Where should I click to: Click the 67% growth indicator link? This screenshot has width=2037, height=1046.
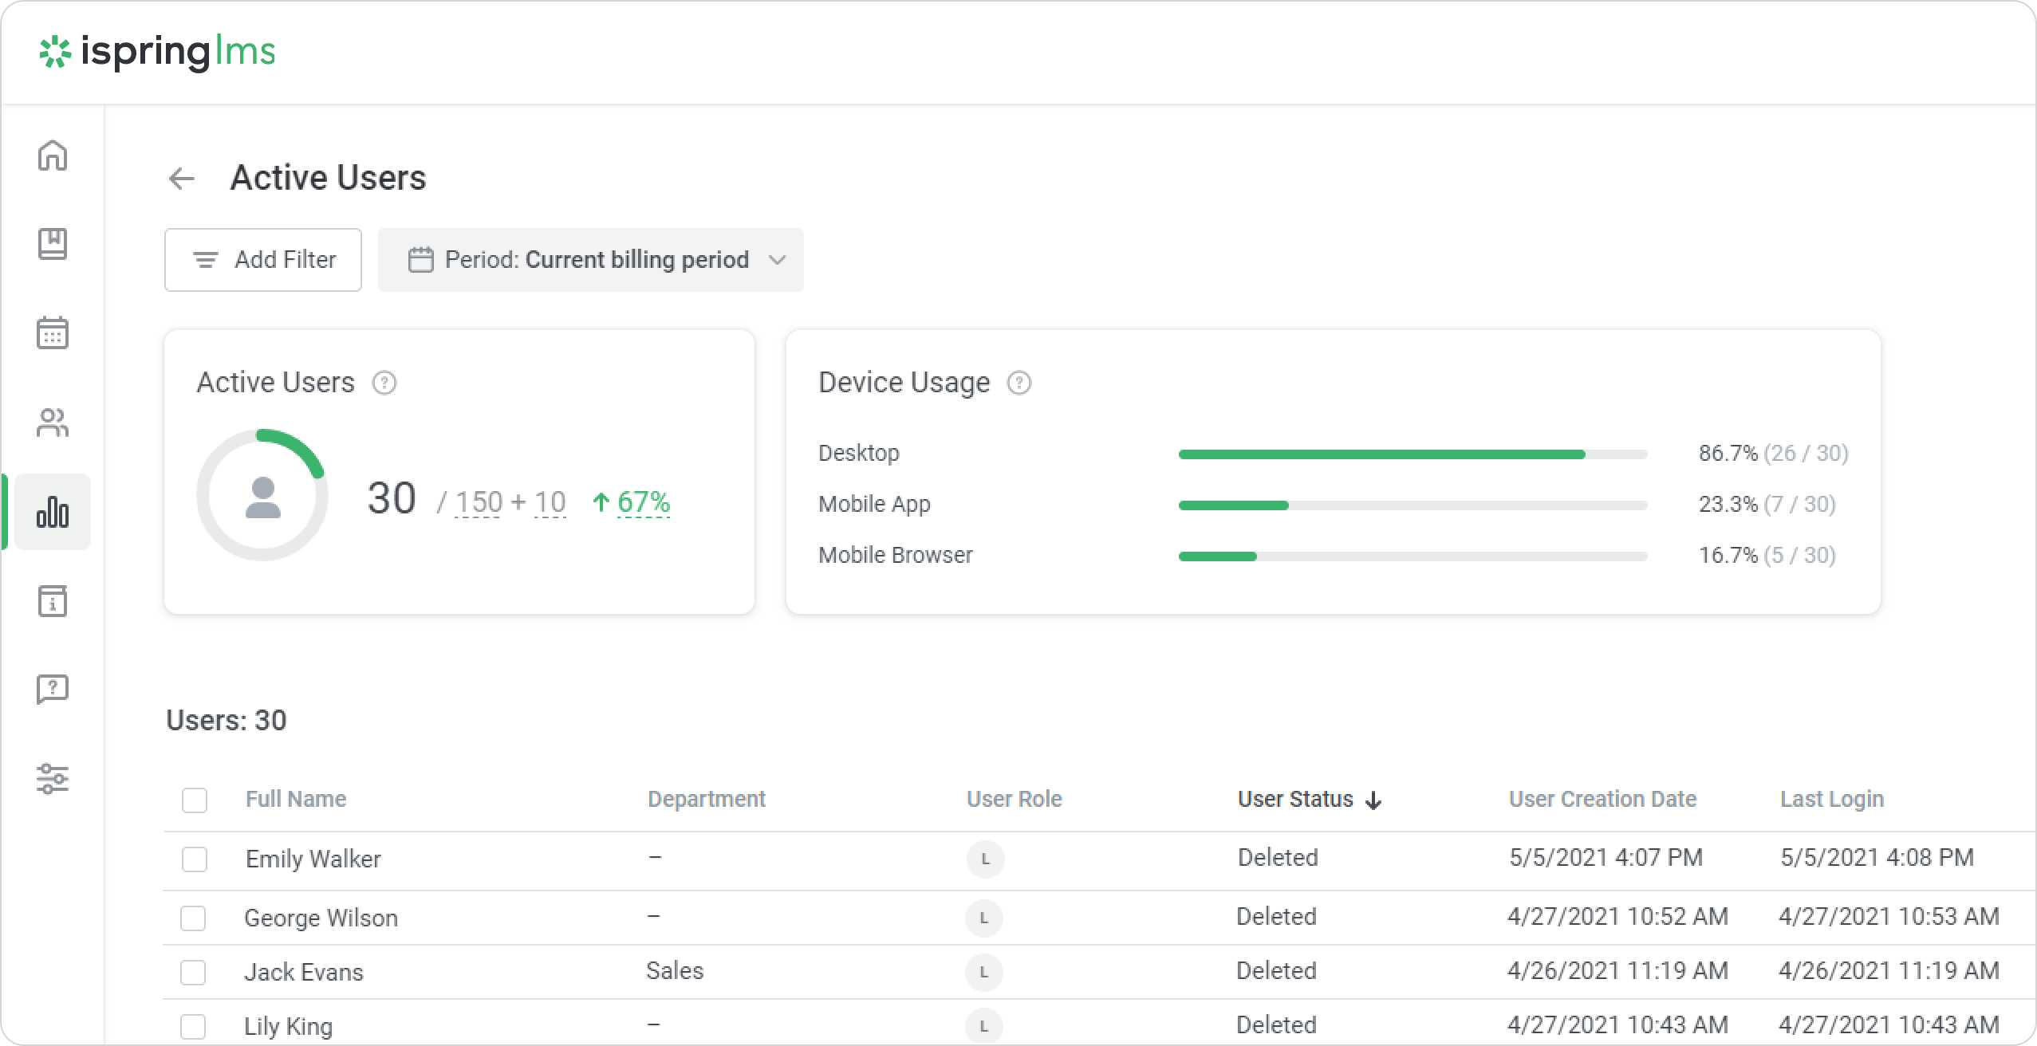[642, 502]
